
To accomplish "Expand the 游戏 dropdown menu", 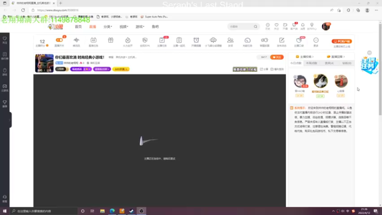I will [140, 27].
